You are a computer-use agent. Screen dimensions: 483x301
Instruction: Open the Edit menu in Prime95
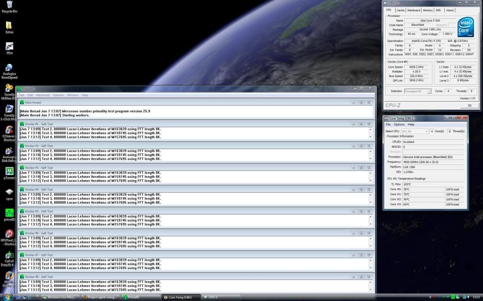pyautogui.click(x=30, y=95)
